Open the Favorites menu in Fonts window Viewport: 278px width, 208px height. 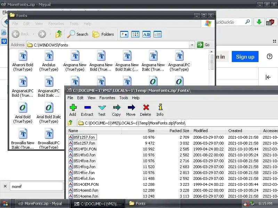pyautogui.click(x=56, y=24)
